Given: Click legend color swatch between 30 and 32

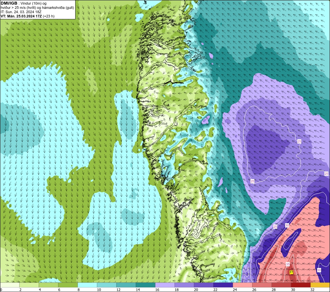Looking at the screenshot, I should pos(301,285).
